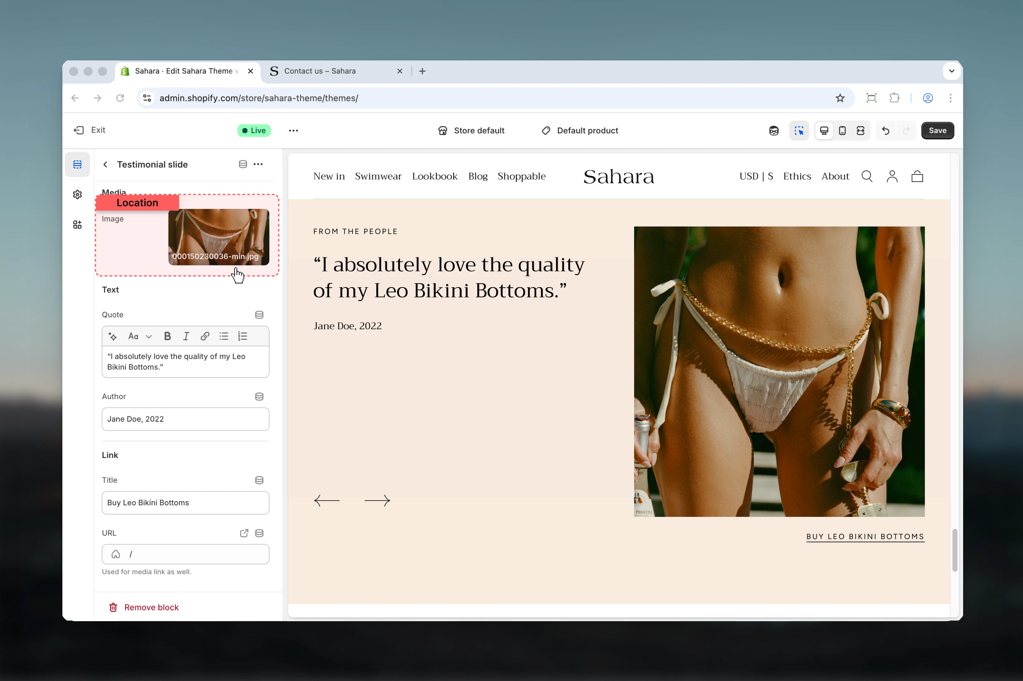Click the browser address bar URL
The image size is (1023, 681).
(259, 98)
